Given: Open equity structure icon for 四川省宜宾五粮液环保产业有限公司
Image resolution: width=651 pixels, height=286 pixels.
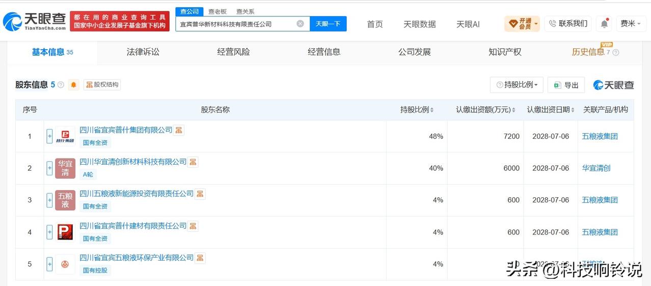Looking at the screenshot, I should (200, 258).
